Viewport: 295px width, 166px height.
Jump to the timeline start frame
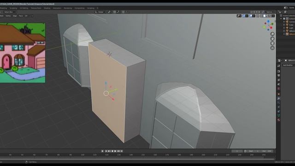coord(106,151)
